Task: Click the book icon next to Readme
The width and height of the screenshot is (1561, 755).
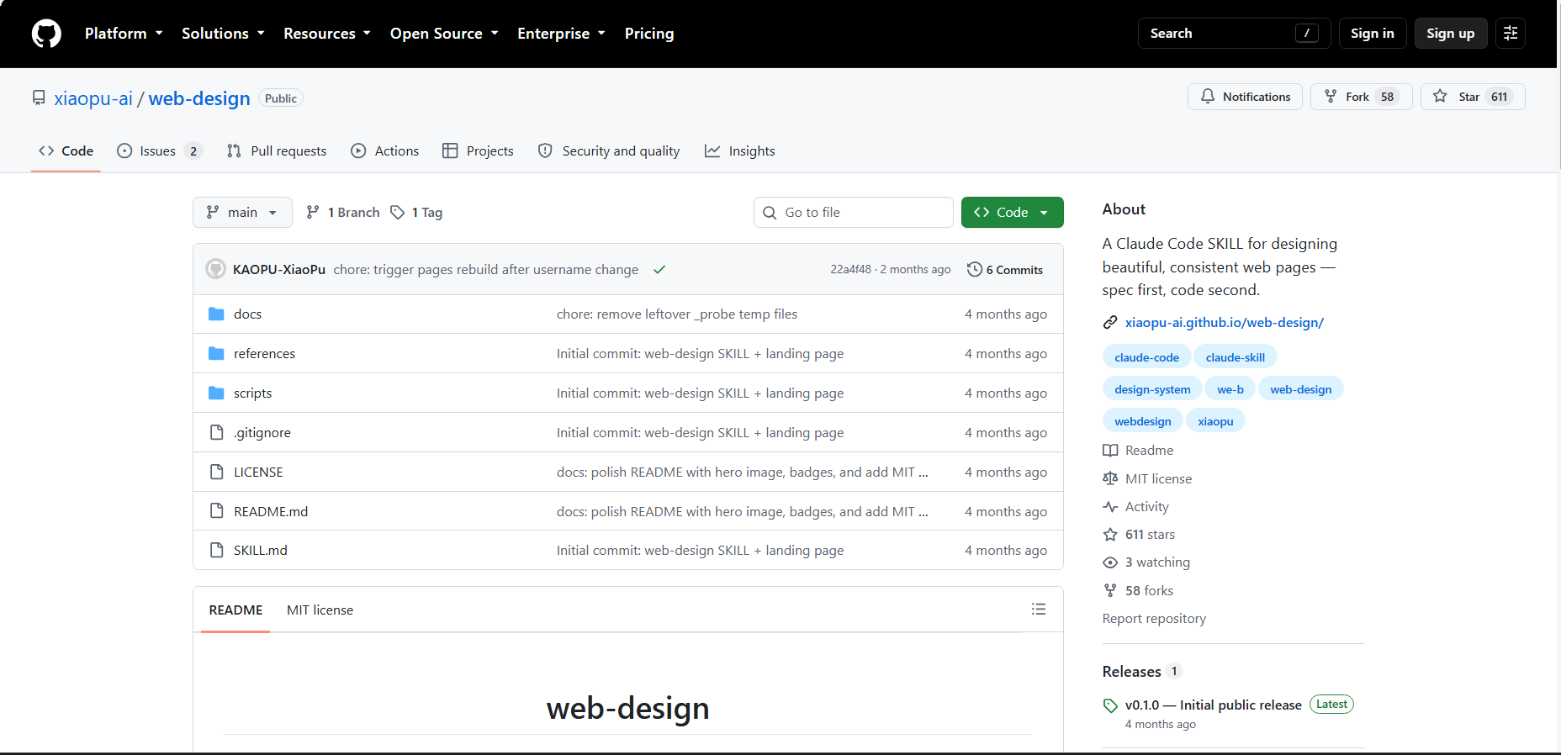Action: click(1110, 451)
